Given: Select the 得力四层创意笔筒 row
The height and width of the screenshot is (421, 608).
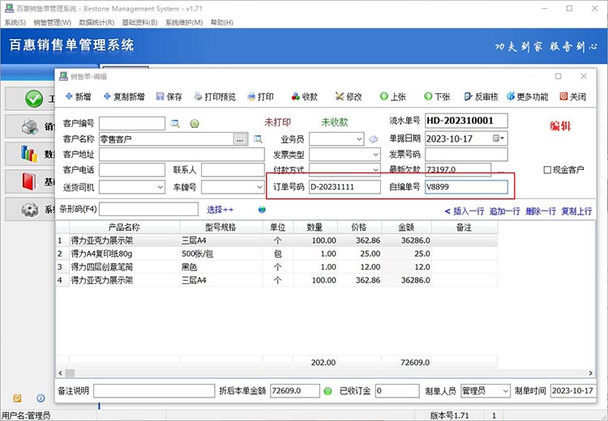Looking at the screenshot, I should [276, 267].
